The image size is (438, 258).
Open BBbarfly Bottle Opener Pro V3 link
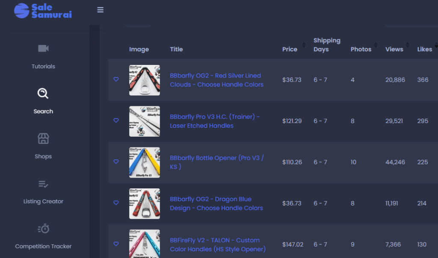coord(217,162)
